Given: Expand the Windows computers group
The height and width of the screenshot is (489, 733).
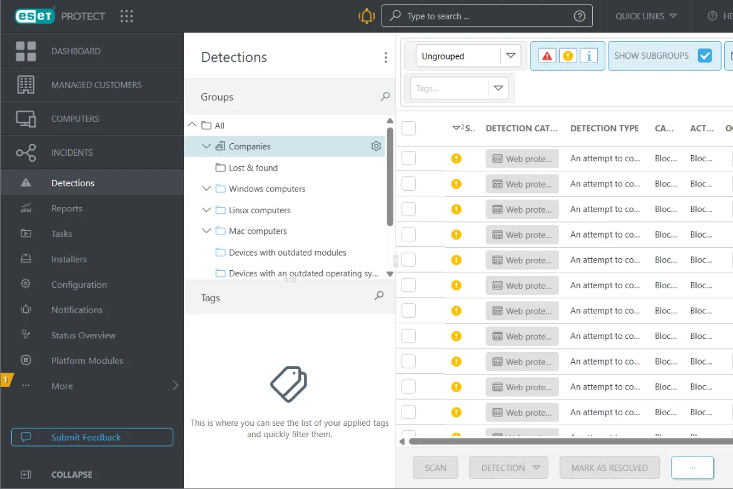Looking at the screenshot, I should coord(206,188).
